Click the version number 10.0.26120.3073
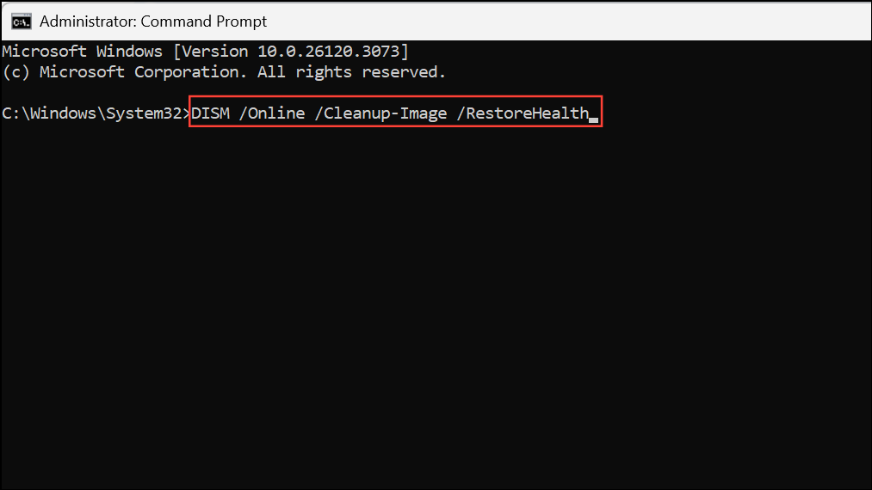The width and height of the screenshot is (872, 490). [329, 51]
